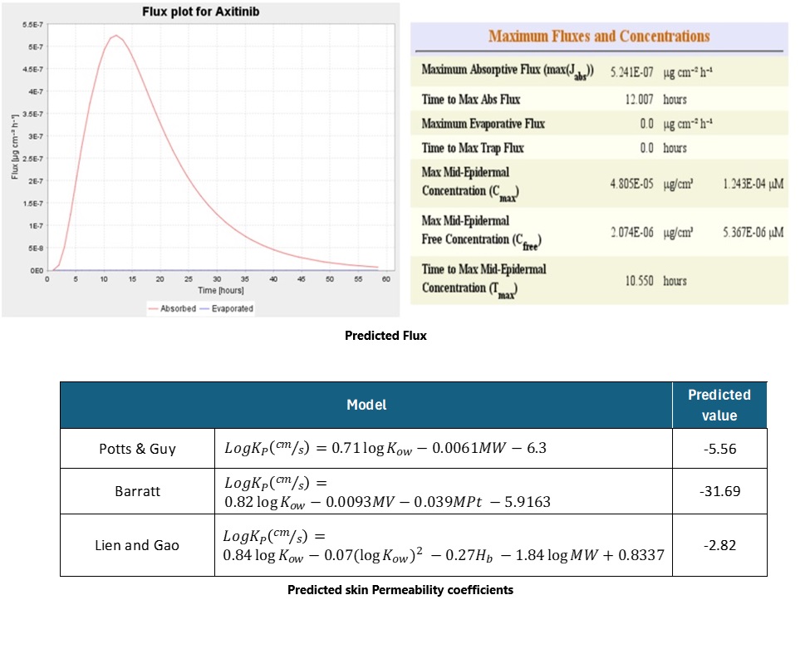Viewport: 810px width, 654px height.
Task: Click the 'Maximum Absorptive Flux' label
Action: [508, 71]
